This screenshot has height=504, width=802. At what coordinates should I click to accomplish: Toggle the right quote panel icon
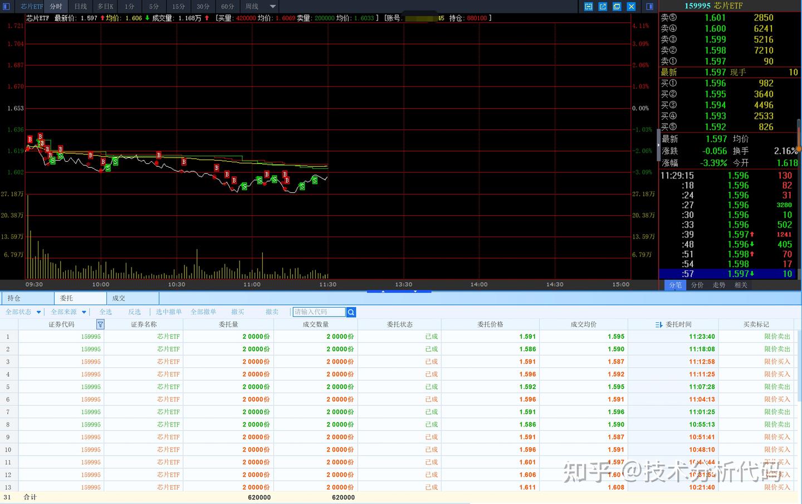[x=649, y=7]
